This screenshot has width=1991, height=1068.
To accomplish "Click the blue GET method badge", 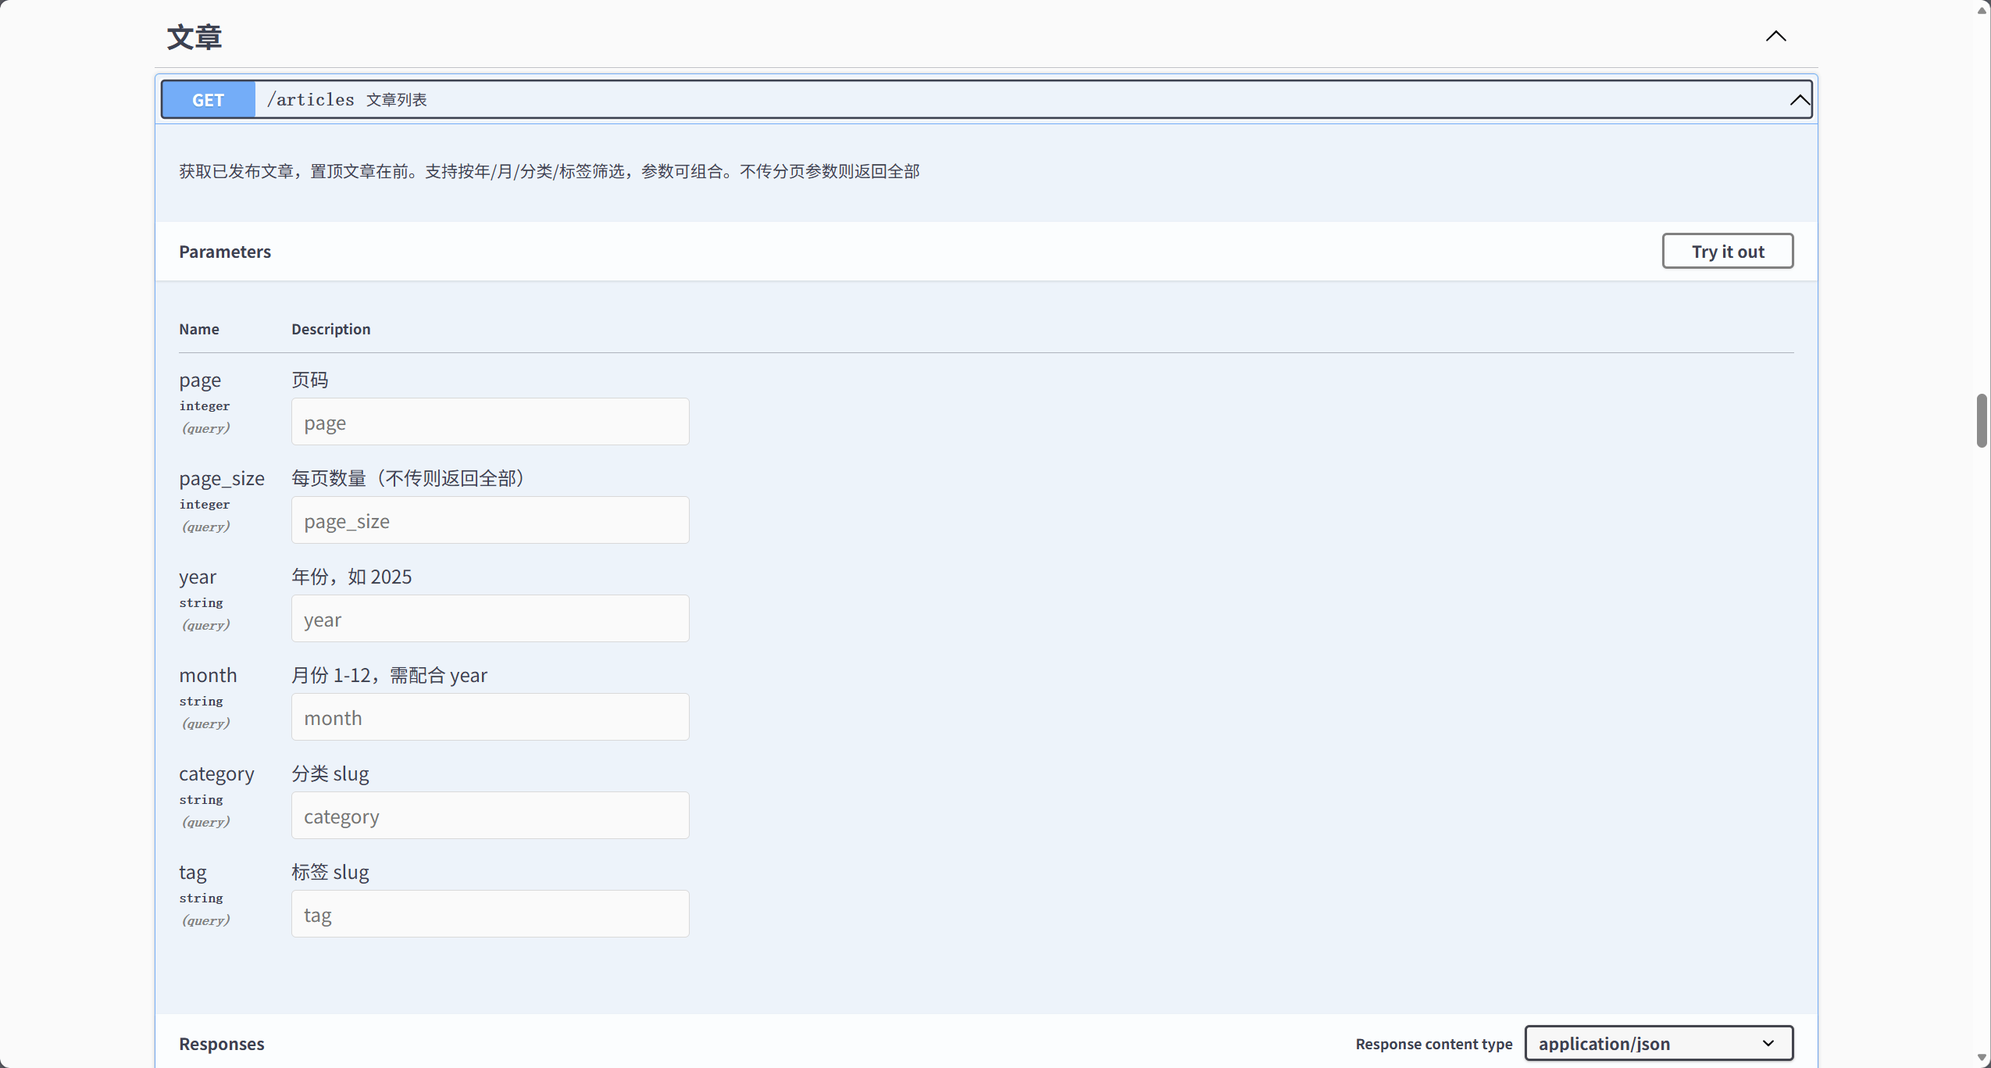I will [x=208, y=100].
